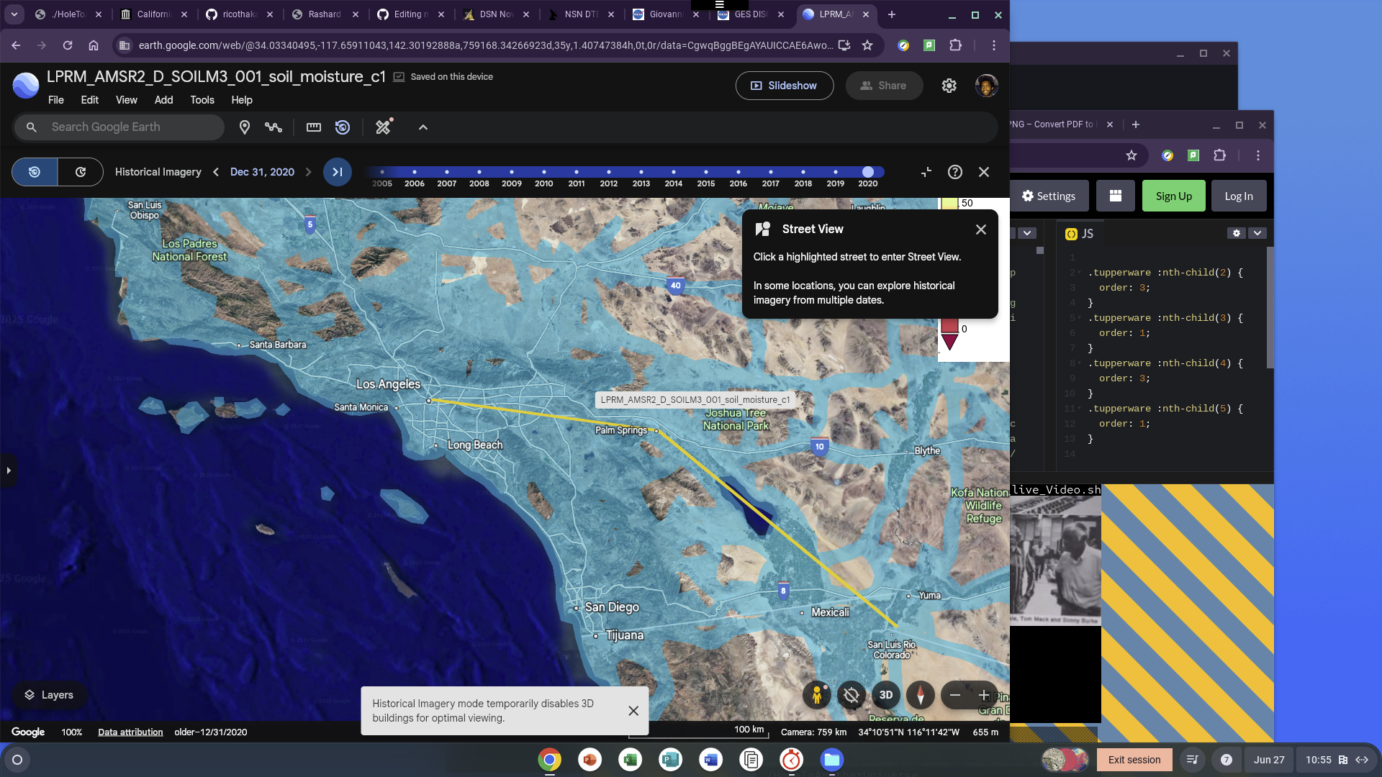The image size is (1382, 777).
Task: Dismiss the Street View info card
Action: (981, 230)
